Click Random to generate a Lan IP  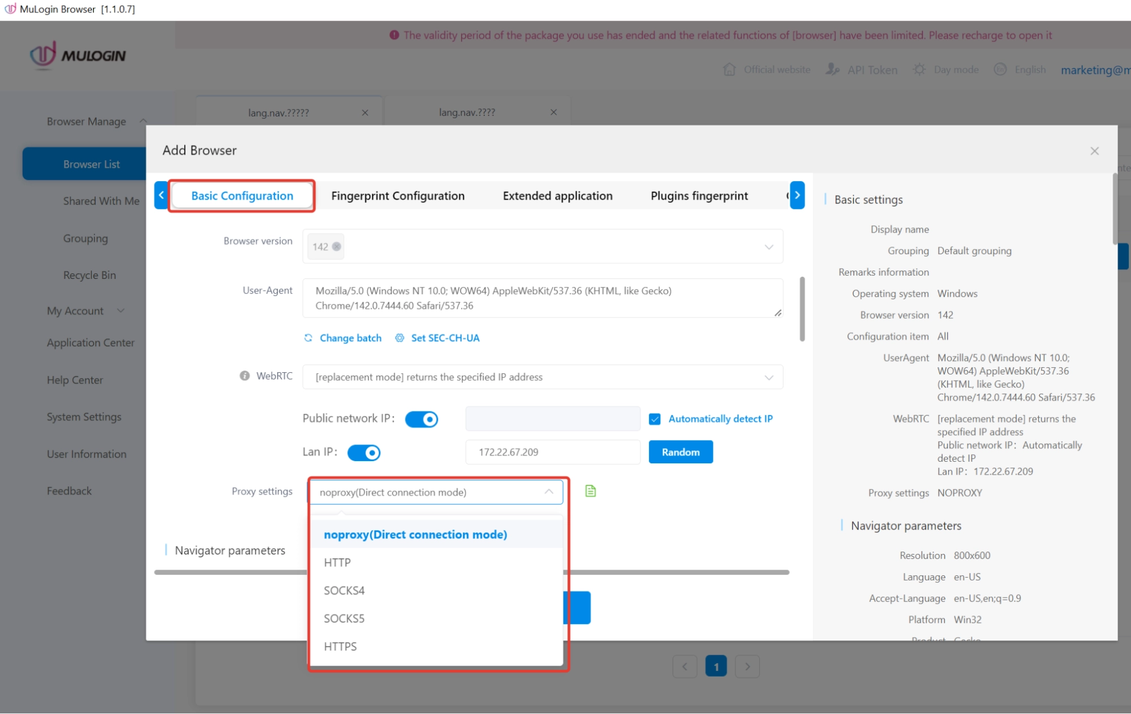pos(680,451)
